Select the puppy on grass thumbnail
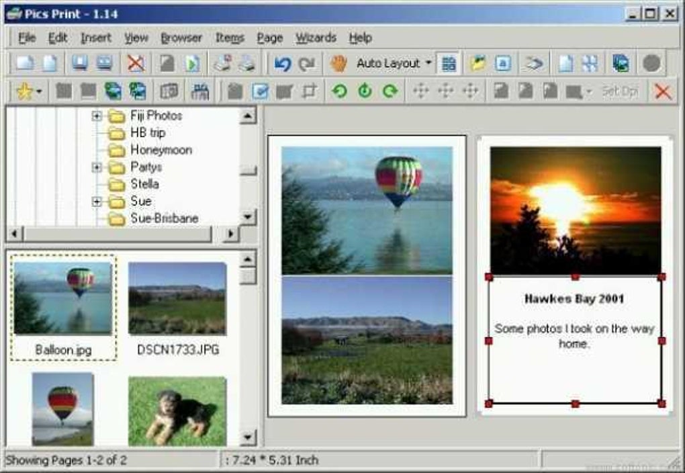685x473 pixels. click(x=177, y=411)
